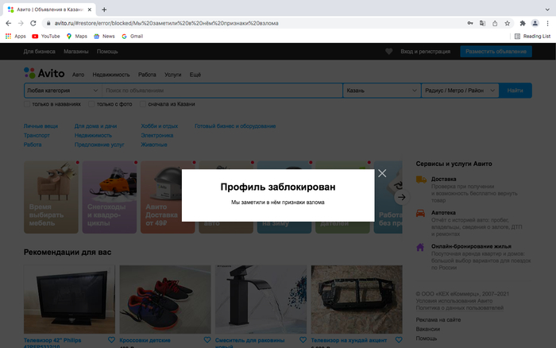Open 'Реклама на сайте' footer link
This screenshot has height=348, width=556.
438,319
